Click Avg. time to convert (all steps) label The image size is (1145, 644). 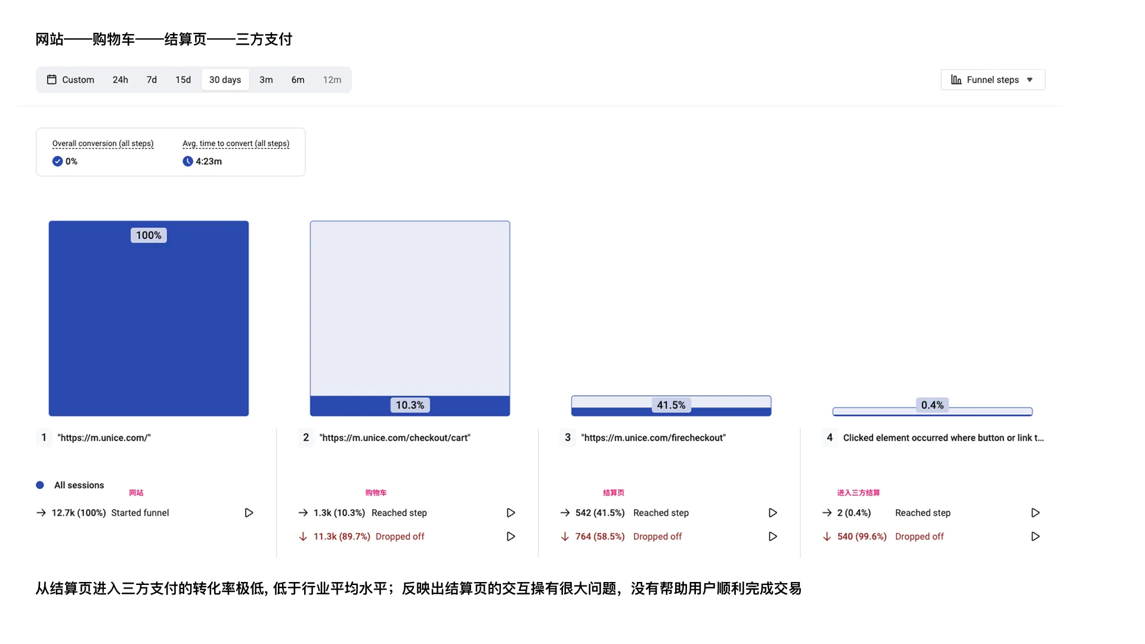pos(236,144)
